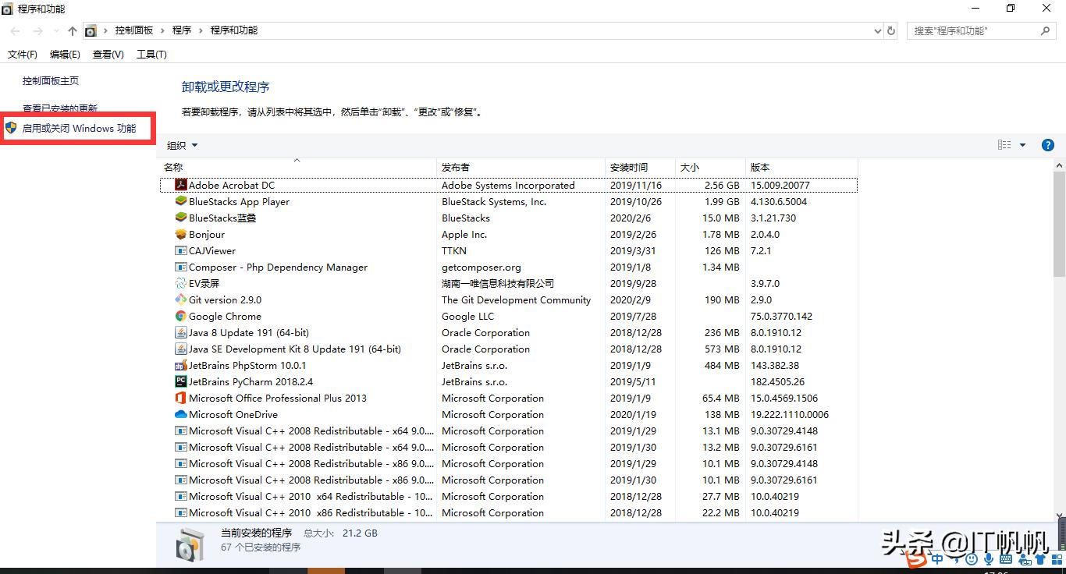Select the Adobe Acrobat DC program icon

coord(179,185)
